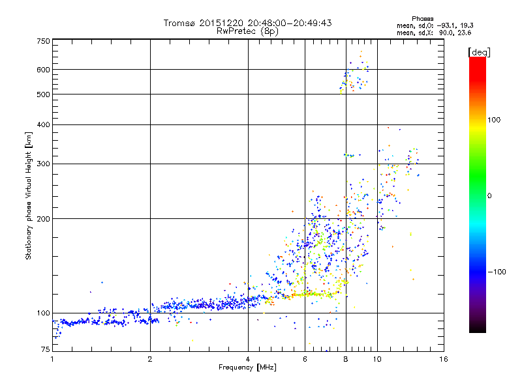Click the '1' x-axis tick label
This screenshot has height=391, width=522.
coord(52,359)
